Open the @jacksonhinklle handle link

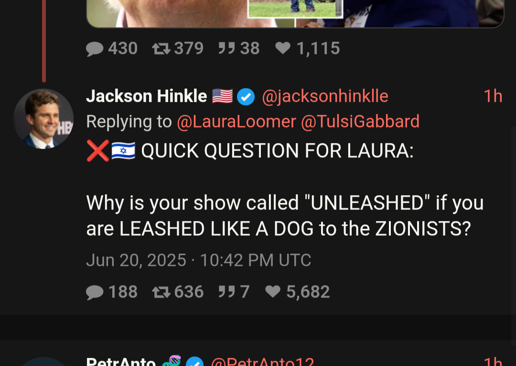tap(325, 97)
